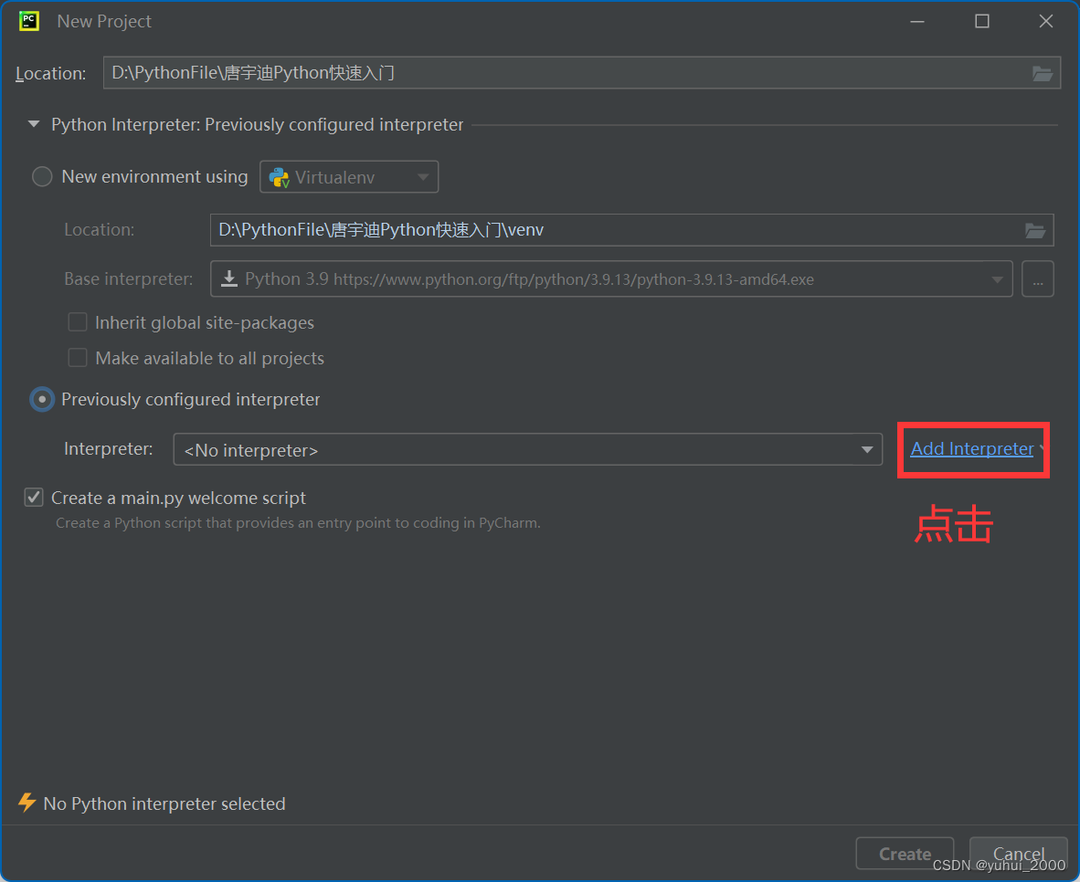Viewport: 1080px width, 882px height.
Task: Click the 'Interpreter:' label
Action: pos(108,449)
